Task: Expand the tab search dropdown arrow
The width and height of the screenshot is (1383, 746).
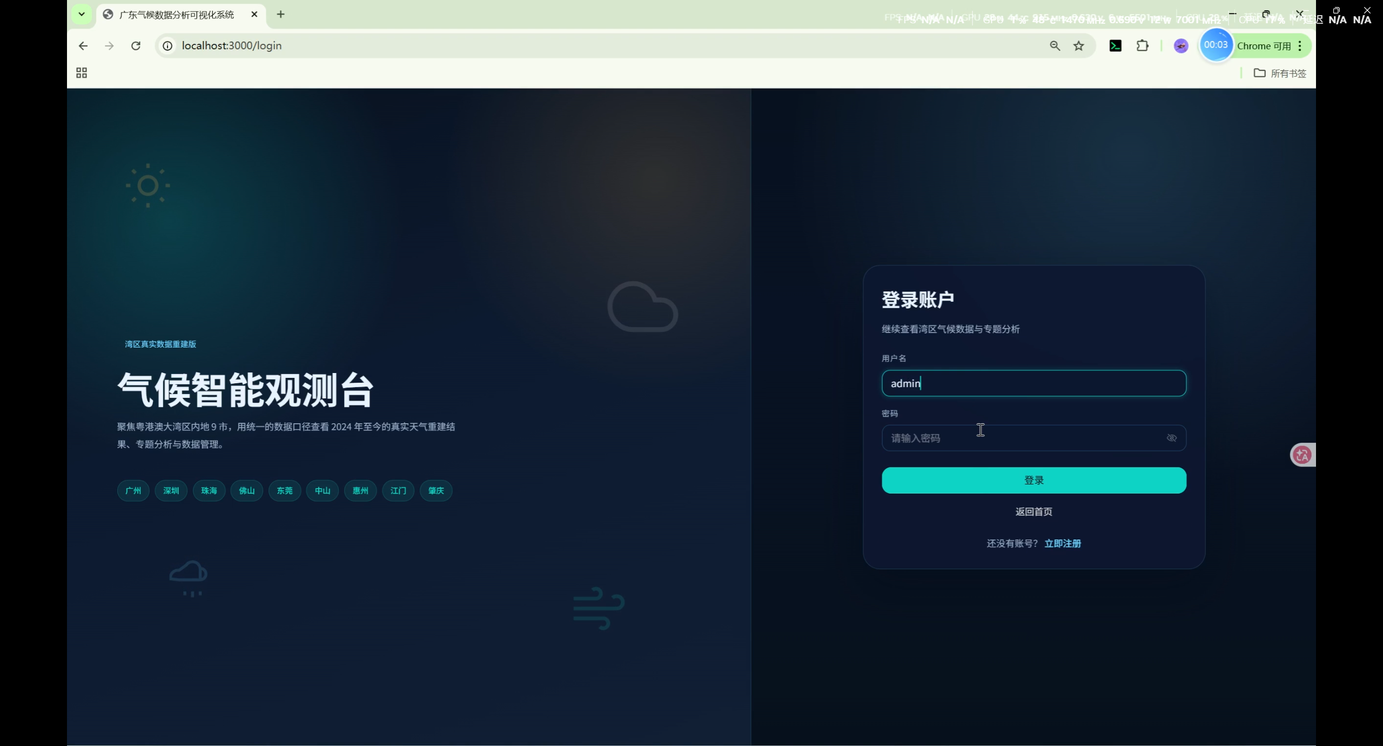Action: point(82,14)
